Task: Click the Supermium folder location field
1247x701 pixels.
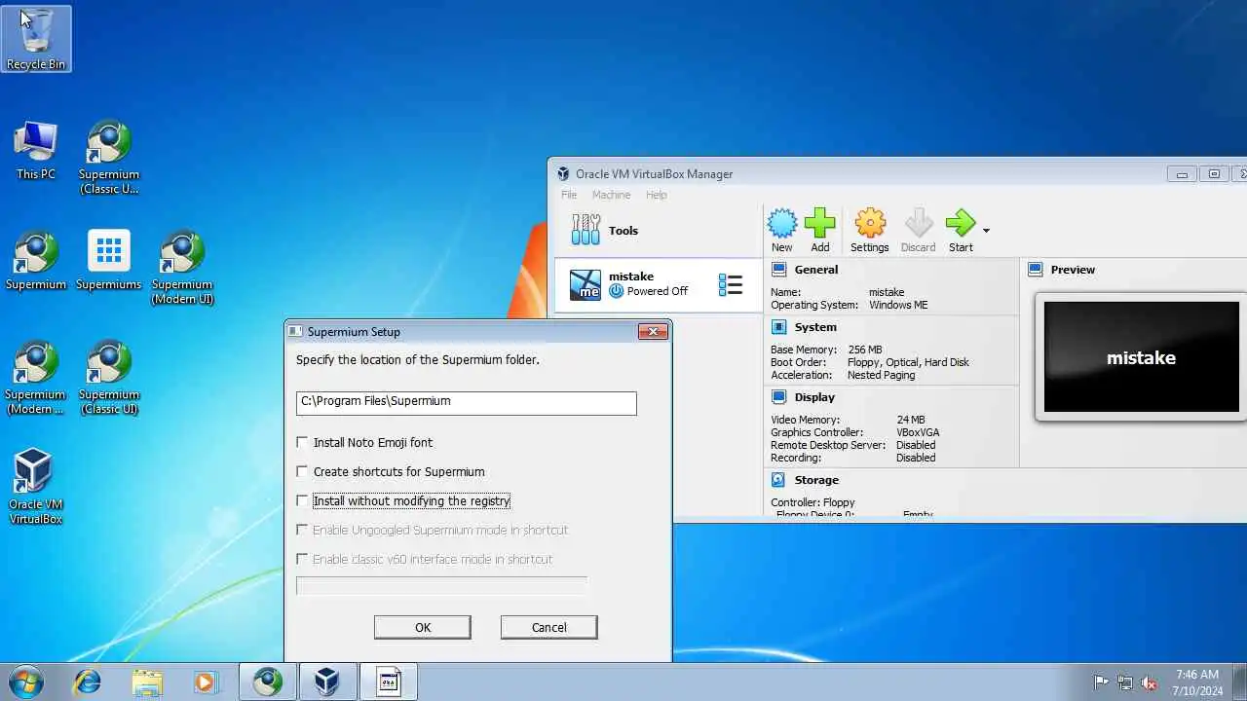Action: click(x=467, y=402)
